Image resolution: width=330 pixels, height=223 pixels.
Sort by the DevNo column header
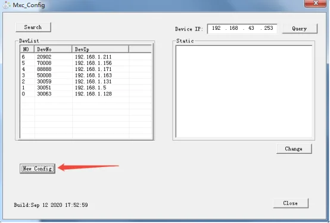click(x=53, y=49)
